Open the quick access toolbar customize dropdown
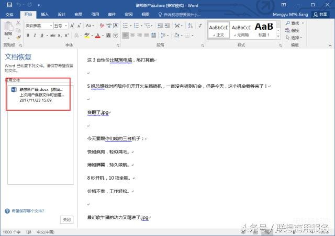Viewport: 335px width, 236px height. point(39,5)
